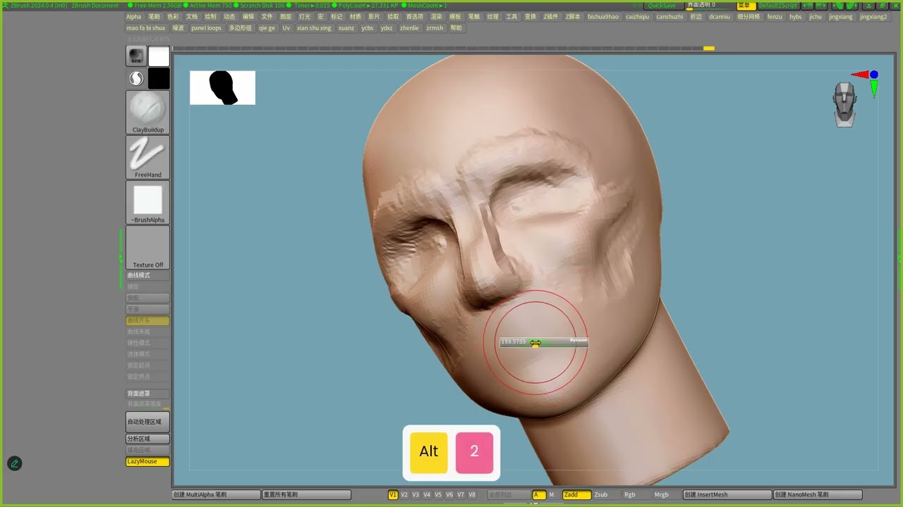903x507 pixels.
Task: Click the head orientation gizmo
Action: (x=844, y=104)
